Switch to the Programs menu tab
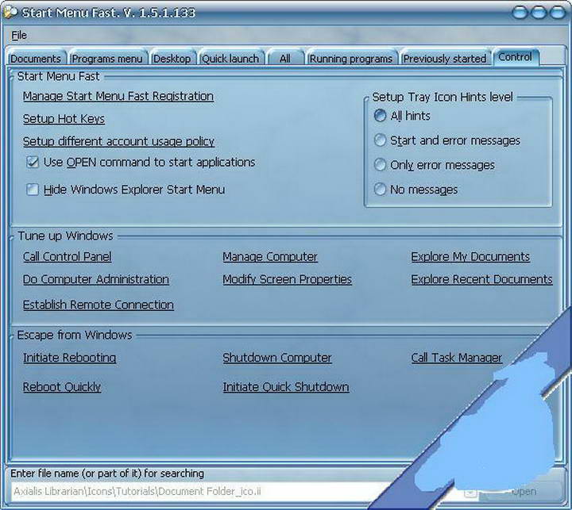The image size is (572, 510). [107, 59]
